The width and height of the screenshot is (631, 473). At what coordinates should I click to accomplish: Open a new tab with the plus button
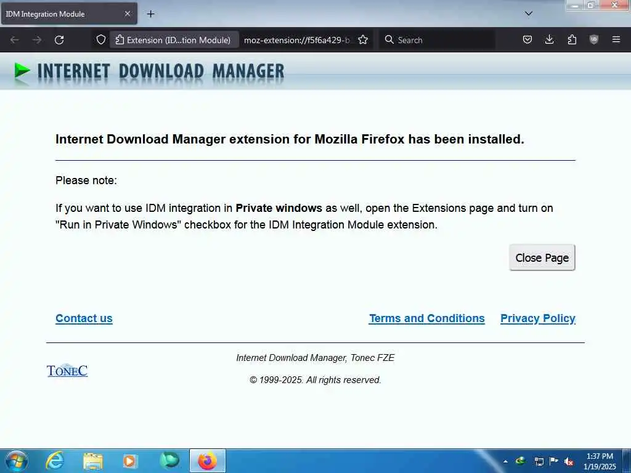[x=150, y=14]
